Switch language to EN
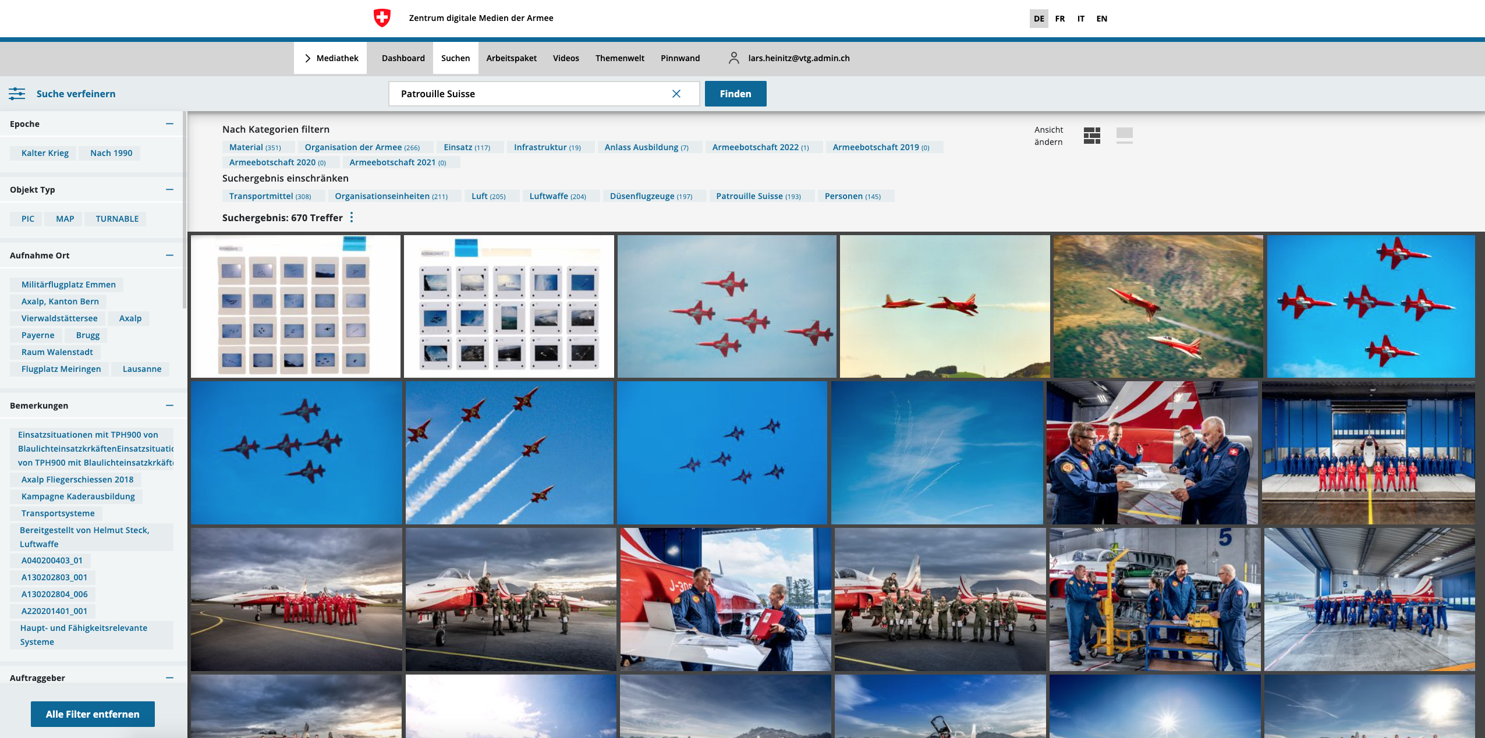Viewport: 1485px width, 738px height. pyautogui.click(x=1101, y=19)
